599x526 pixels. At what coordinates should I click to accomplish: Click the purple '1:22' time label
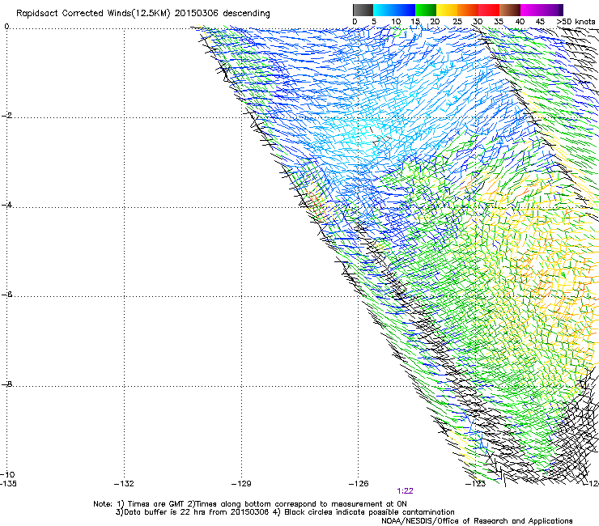click(405, 491)
